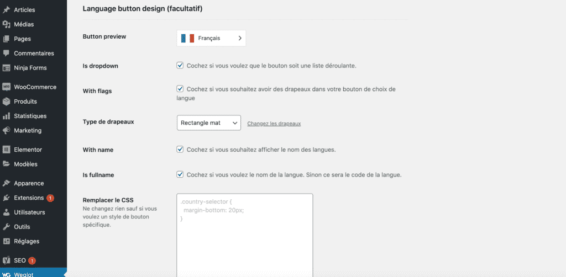Click the Pages icon in sidebar
Viewport: 566px width, 277px height.
coord(6,39)
